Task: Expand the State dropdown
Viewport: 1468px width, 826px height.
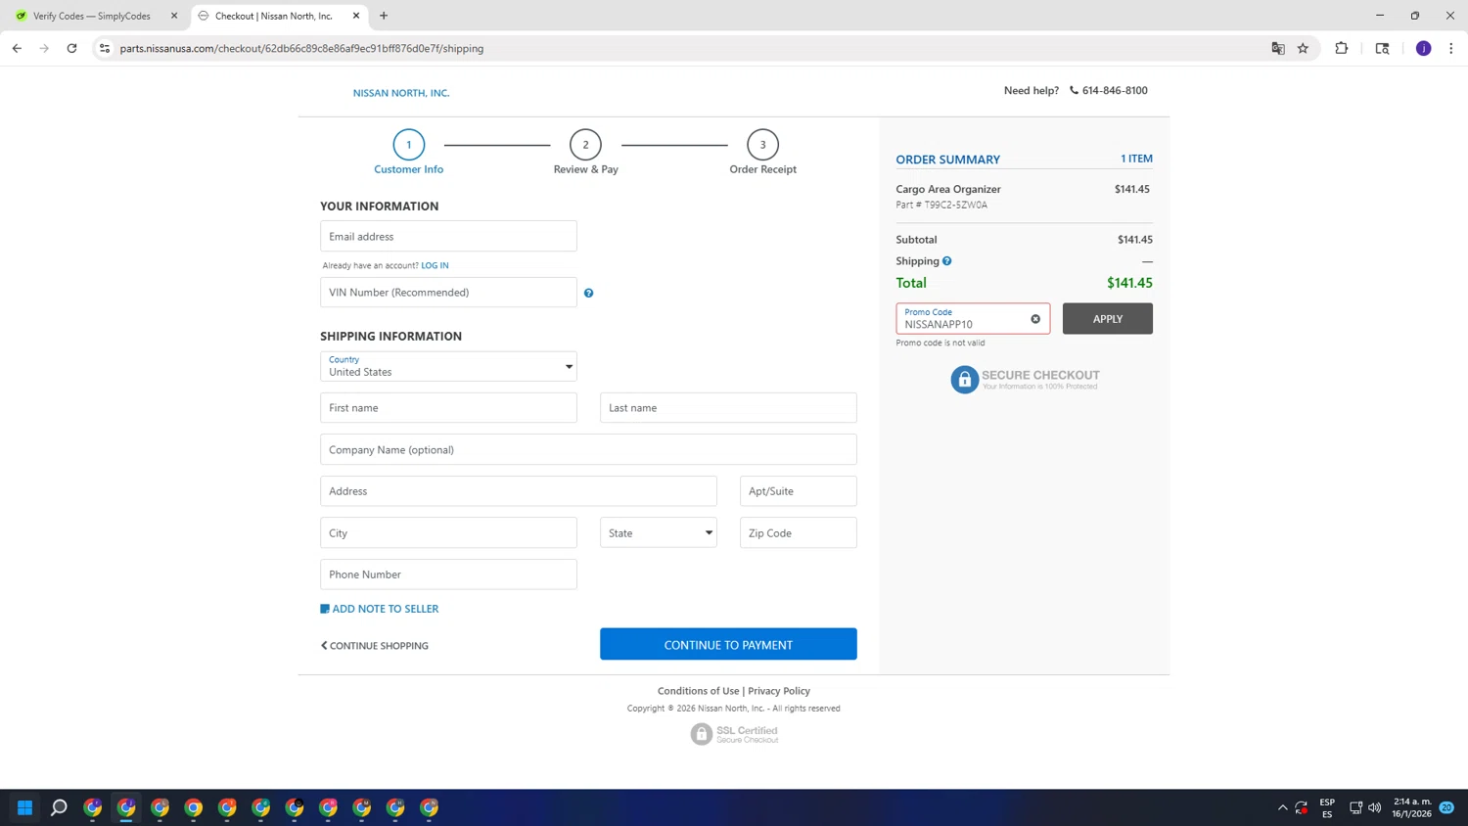Action: tap(659, 532)
